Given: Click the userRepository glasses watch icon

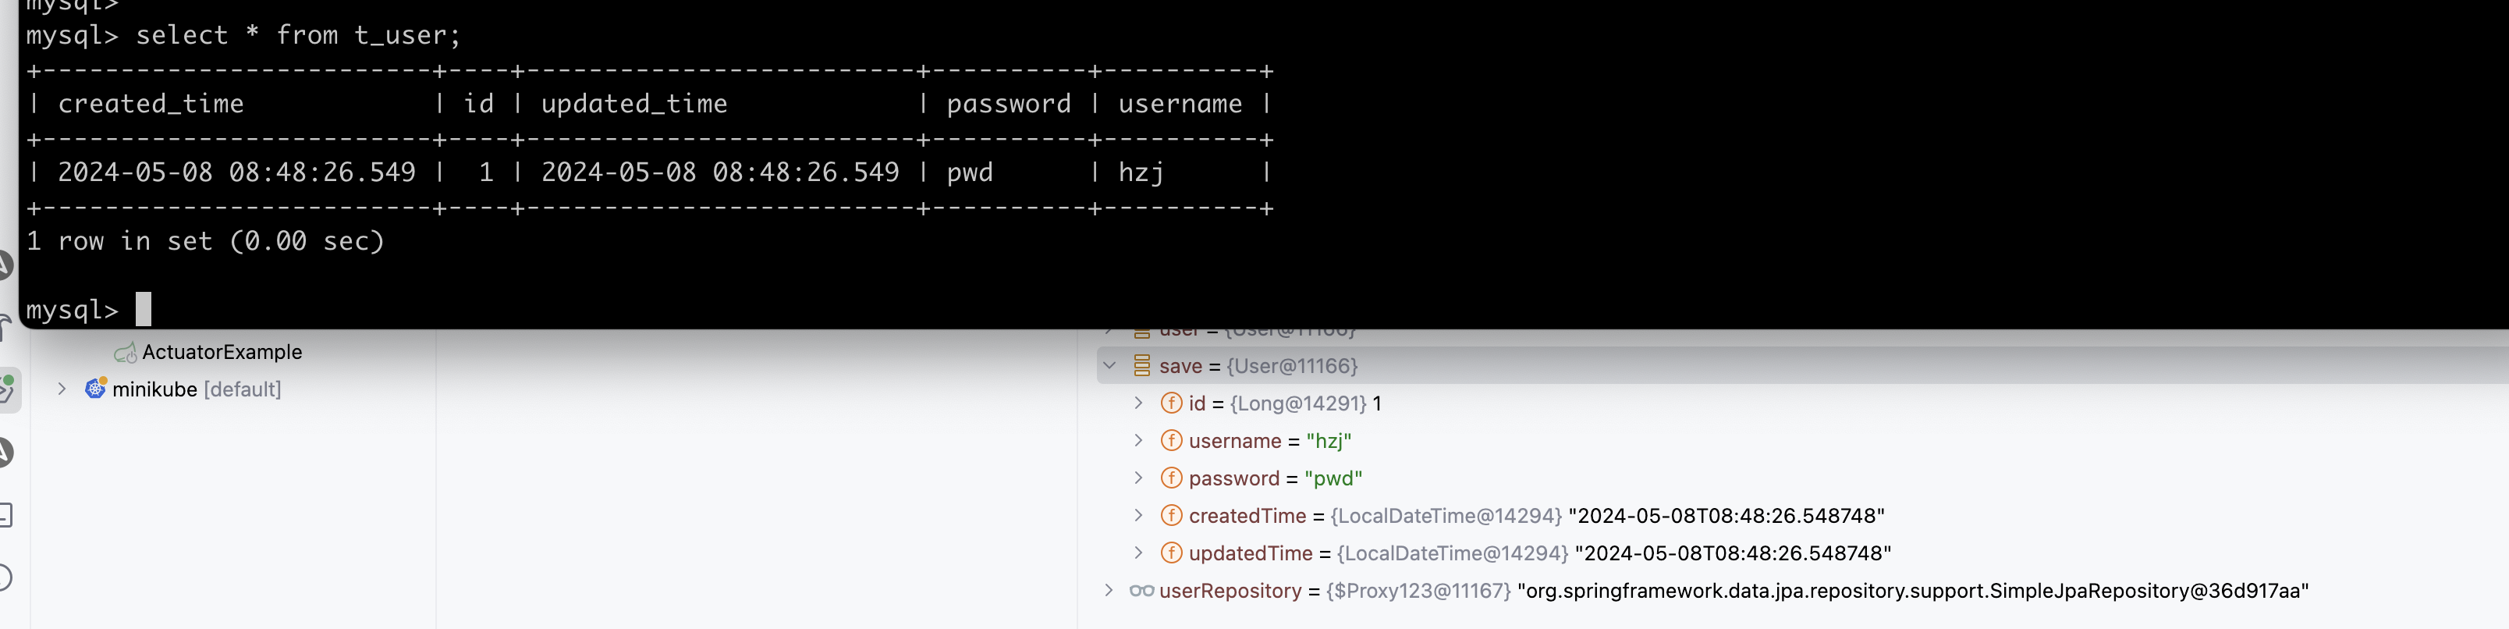Looking at the screenshot, I should pyautogui.click(x=1141, y=591).
